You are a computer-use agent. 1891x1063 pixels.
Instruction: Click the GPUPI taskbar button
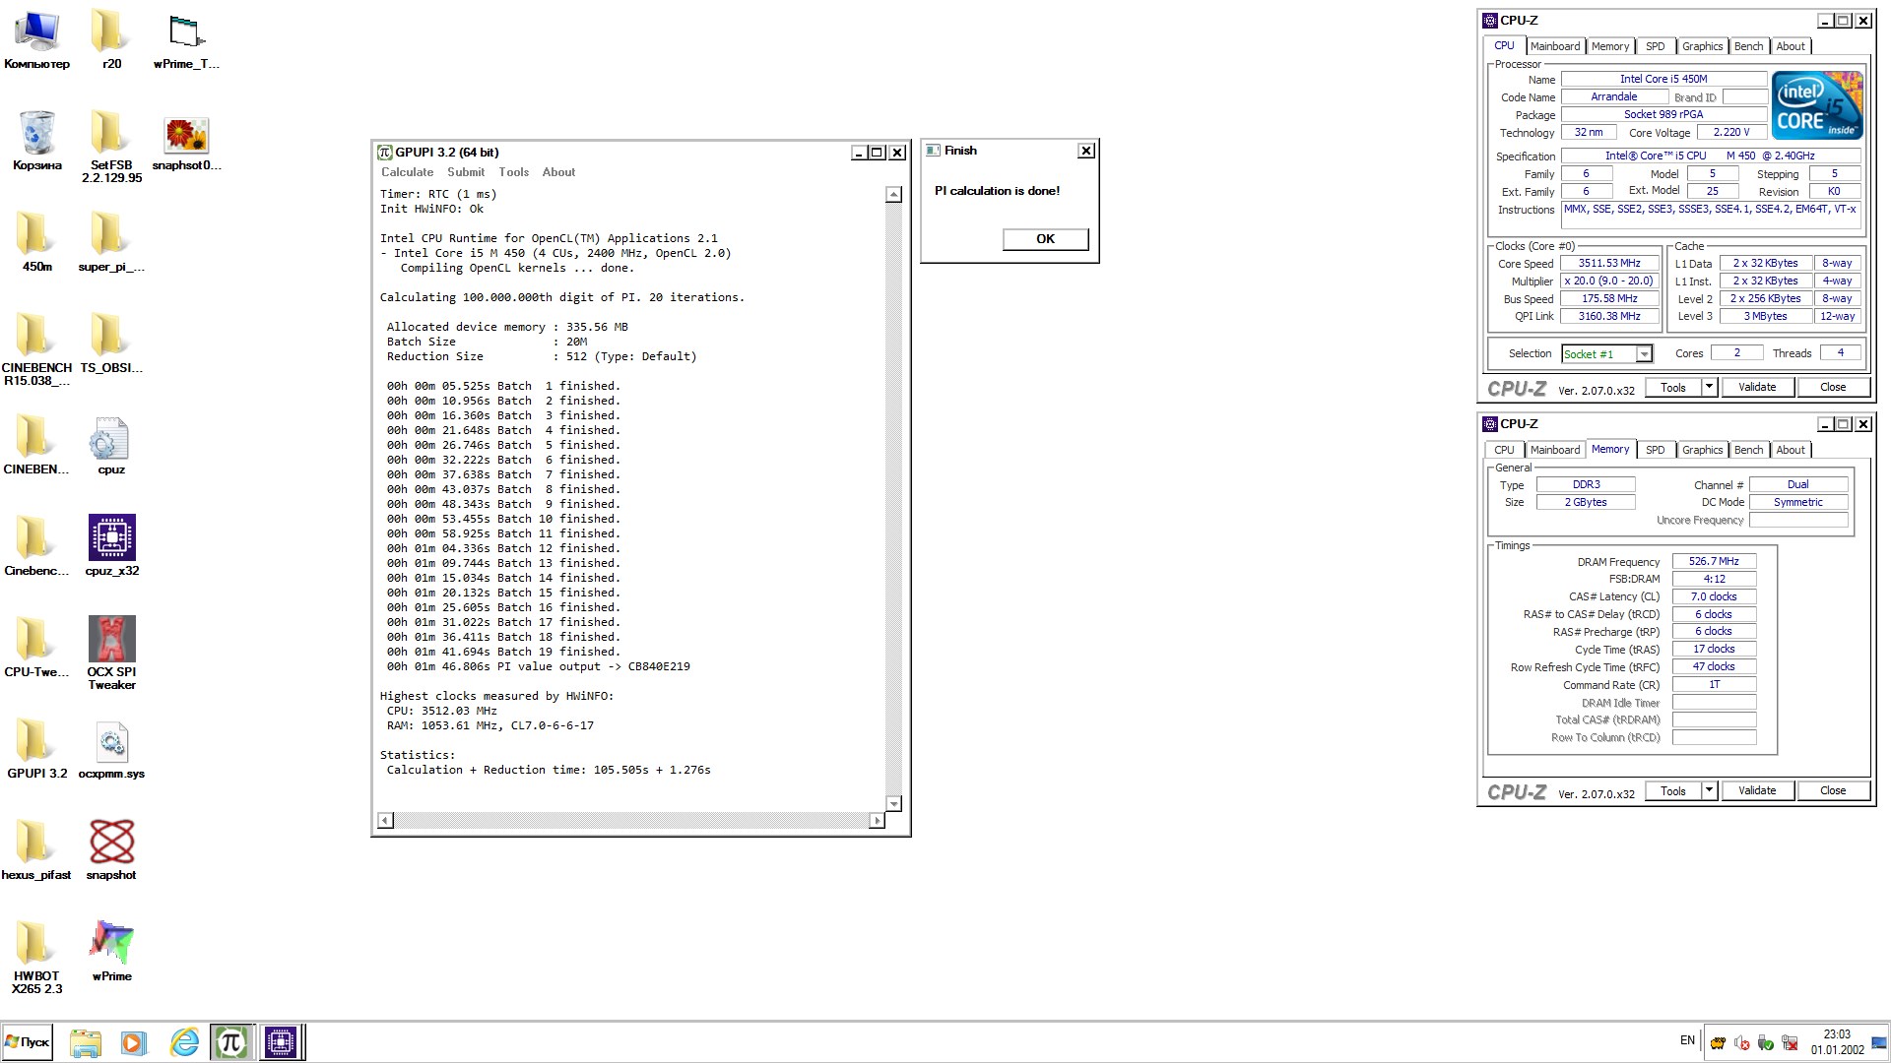(x=231, y=1042)
